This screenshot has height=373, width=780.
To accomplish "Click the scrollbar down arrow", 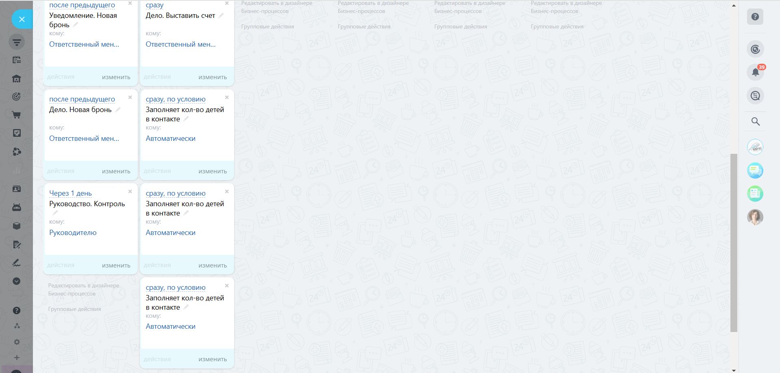I will click(x=734, y=370).
